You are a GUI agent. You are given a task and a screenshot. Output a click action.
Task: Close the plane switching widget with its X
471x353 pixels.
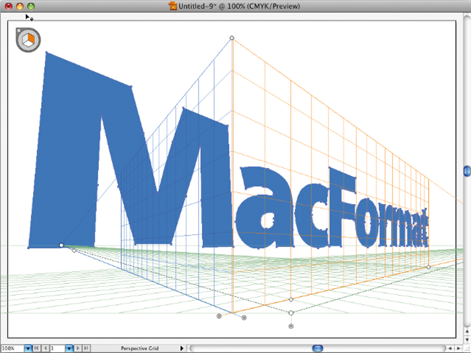pos(18,31)
